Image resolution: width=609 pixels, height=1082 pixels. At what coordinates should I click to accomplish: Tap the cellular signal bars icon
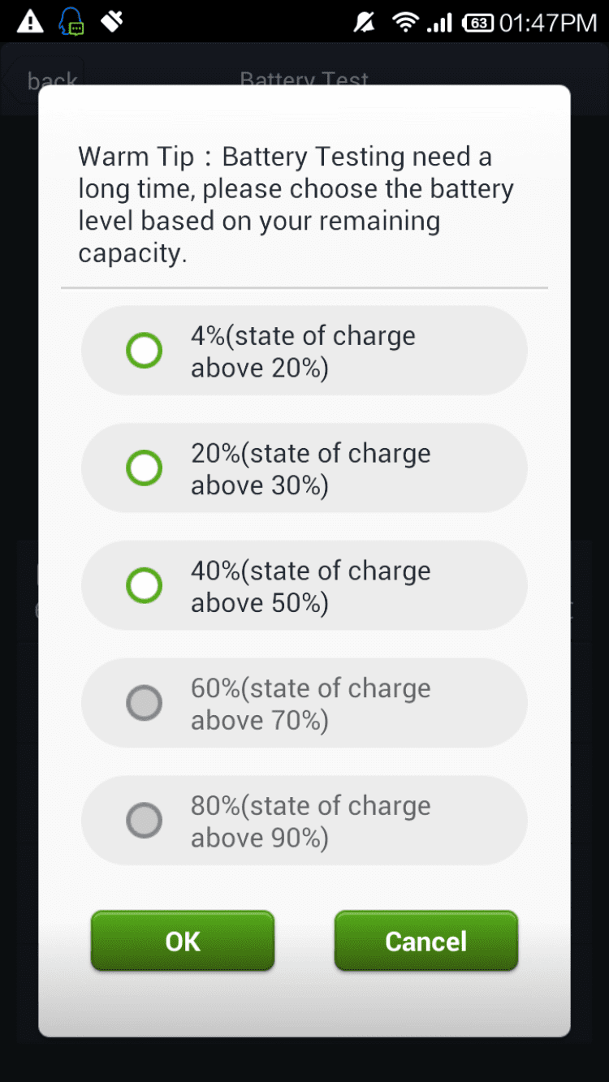(439, 23)
